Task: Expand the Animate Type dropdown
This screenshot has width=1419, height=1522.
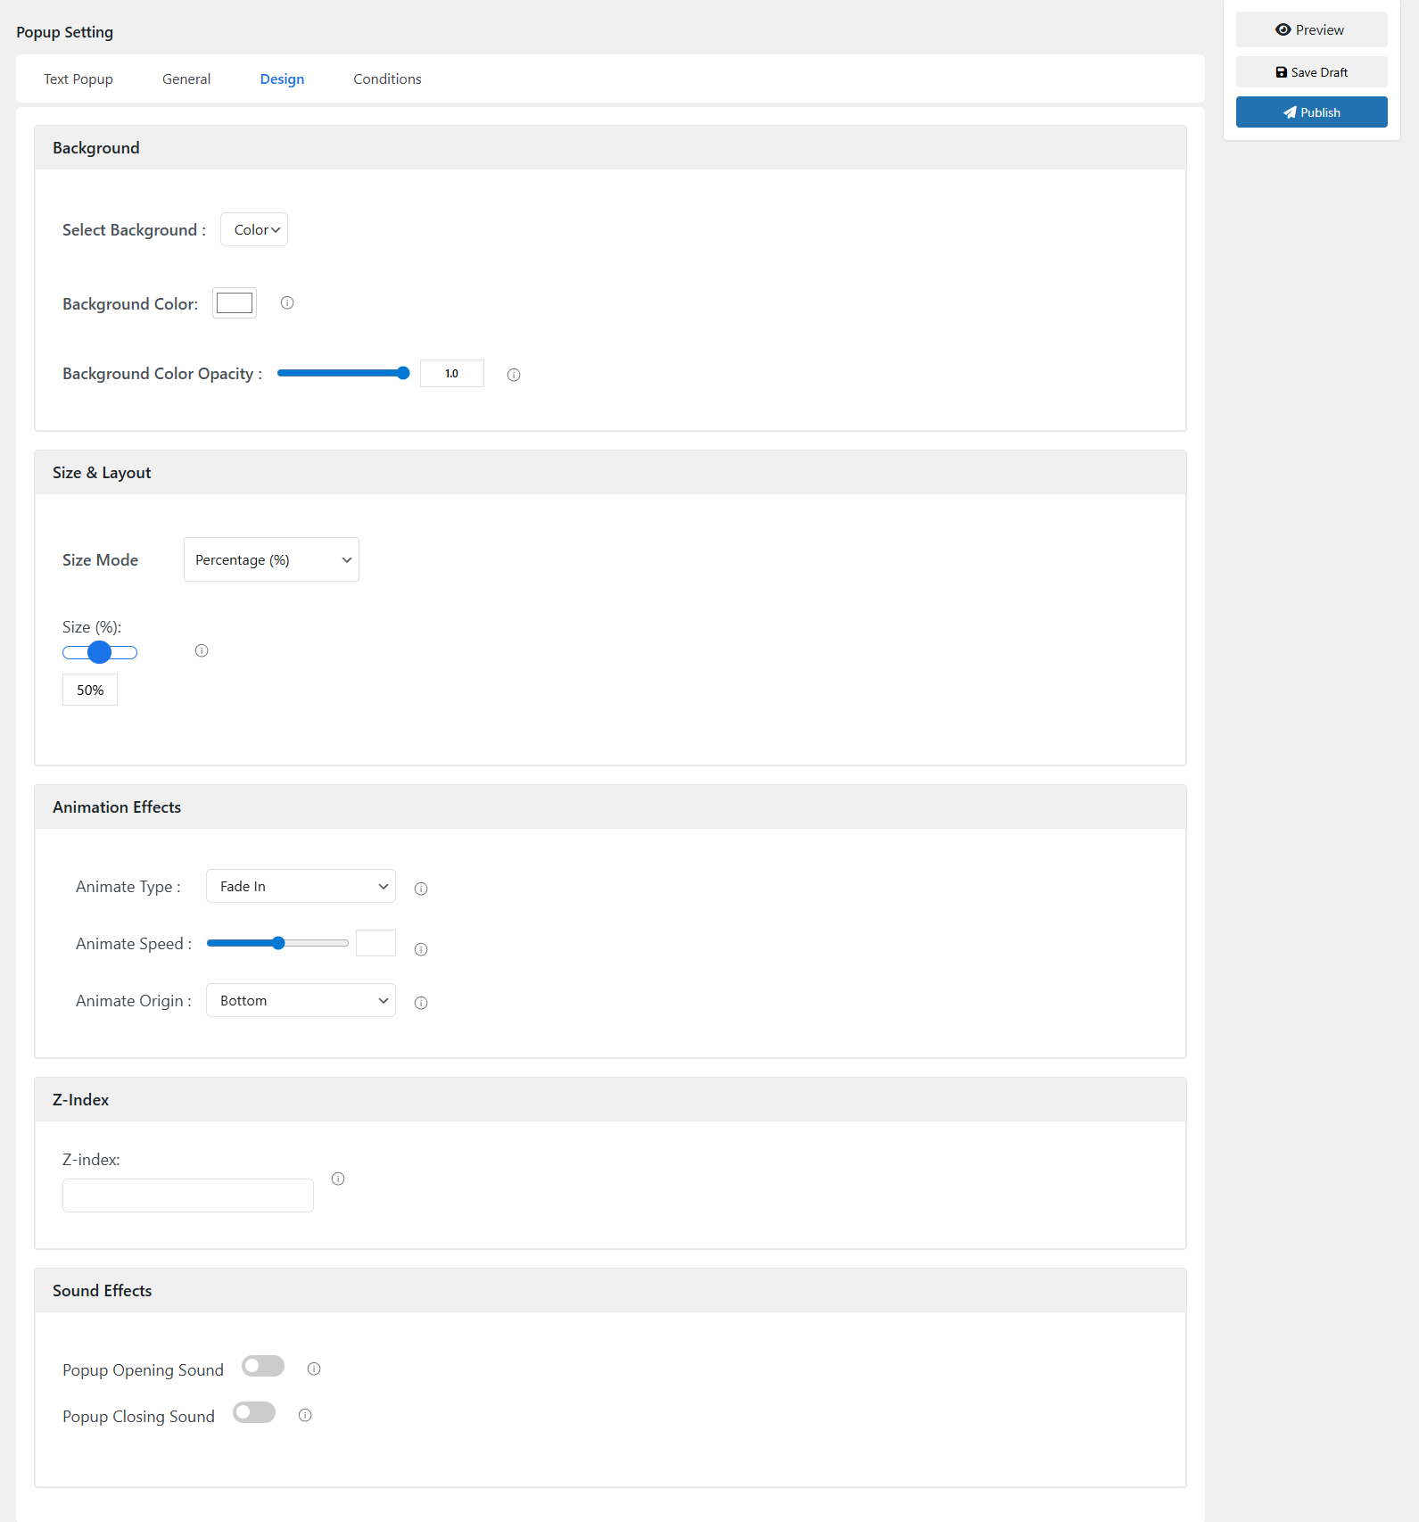Action: (301, 886)
